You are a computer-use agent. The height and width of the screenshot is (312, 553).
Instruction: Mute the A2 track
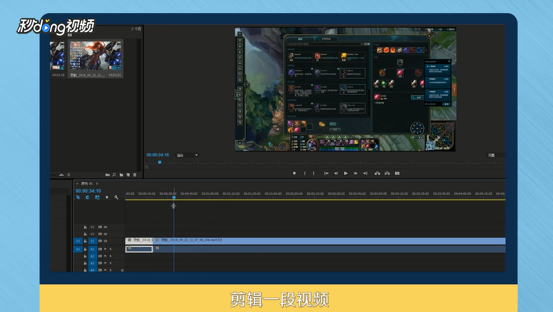105,256
